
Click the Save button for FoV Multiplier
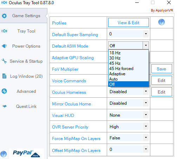tap(162, 69)
